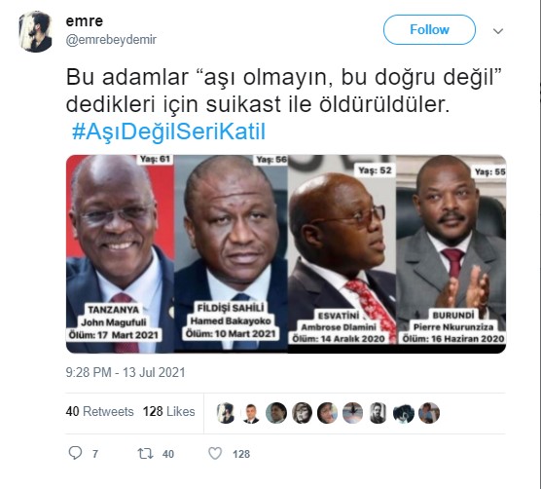Click the retweet arrows icon
The image size is (541, 489).
pos(145,453)
